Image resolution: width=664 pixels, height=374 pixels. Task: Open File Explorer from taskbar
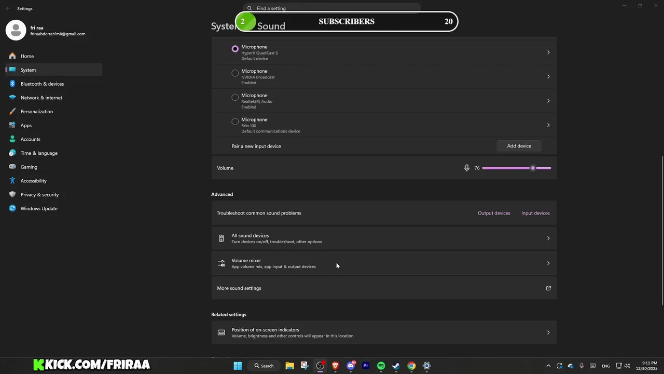[289, 366]
